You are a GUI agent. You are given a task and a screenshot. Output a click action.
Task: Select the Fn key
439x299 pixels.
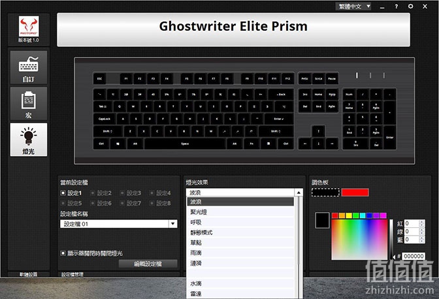tap(252, 144)
